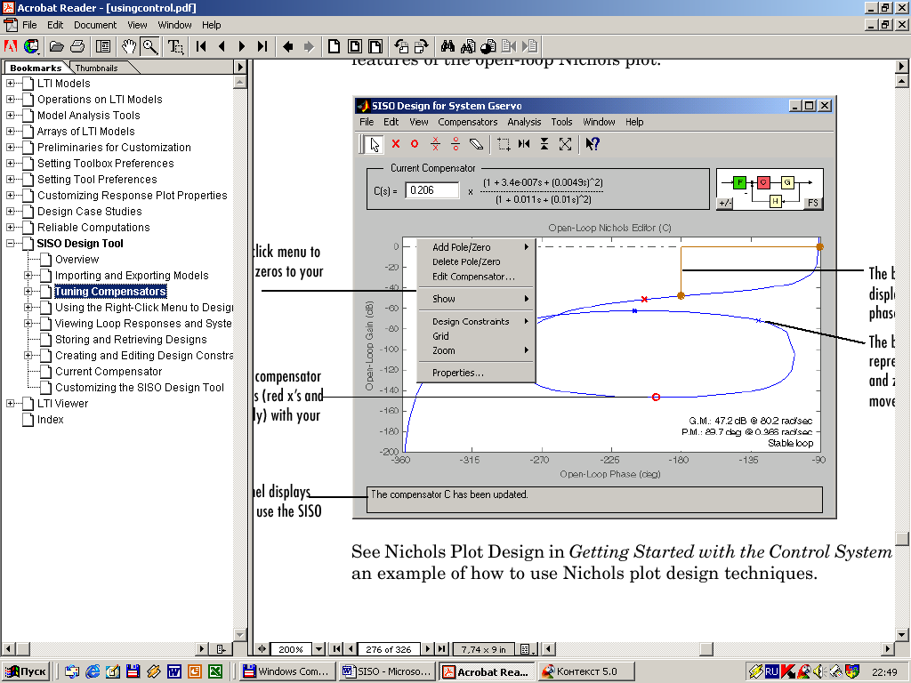
Task: Click status bar Next Page arrow button
Action: [428, 648]
